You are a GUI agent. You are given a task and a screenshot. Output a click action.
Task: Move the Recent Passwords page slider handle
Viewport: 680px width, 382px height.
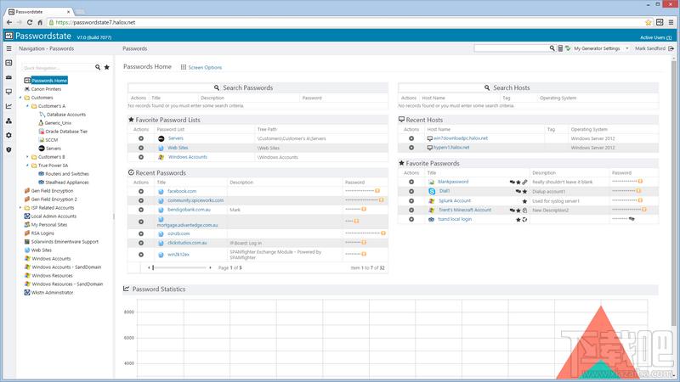pos(153,267)
